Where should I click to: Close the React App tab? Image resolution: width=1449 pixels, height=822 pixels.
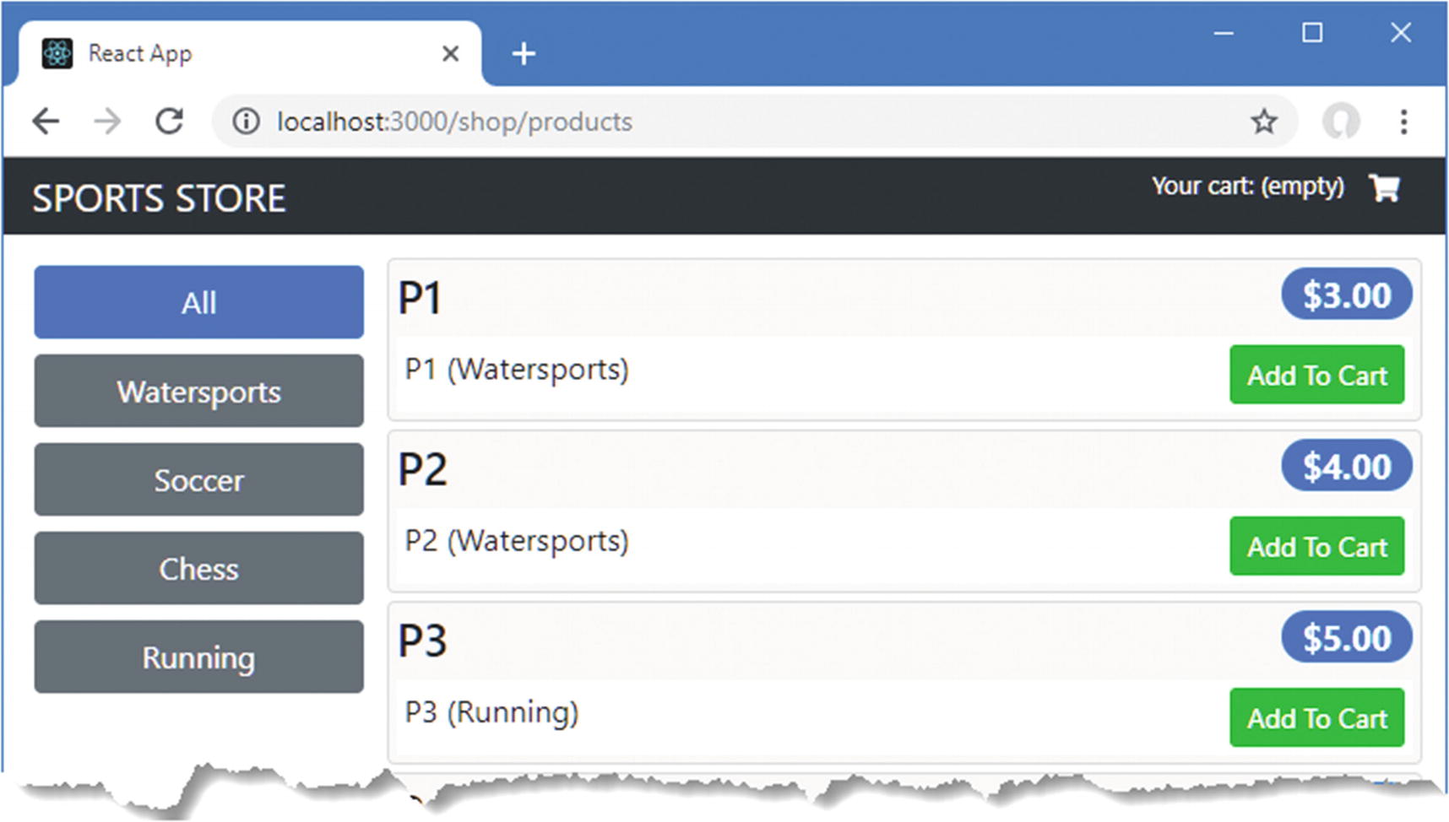click(450, 54)
